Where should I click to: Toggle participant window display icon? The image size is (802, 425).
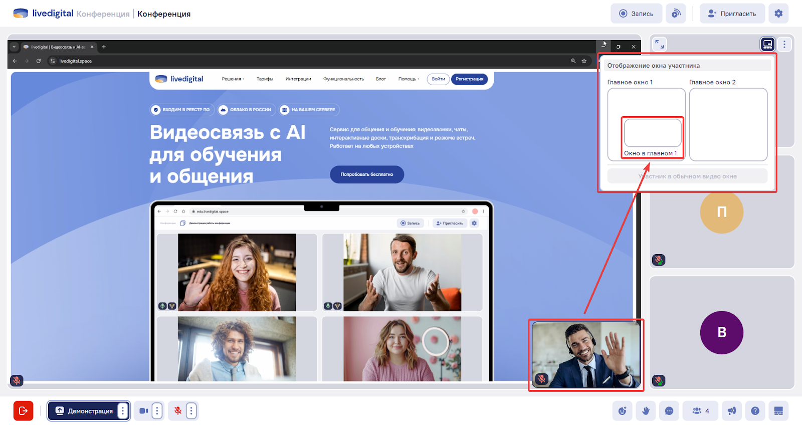pyautogui.click(x=767, y=44)
